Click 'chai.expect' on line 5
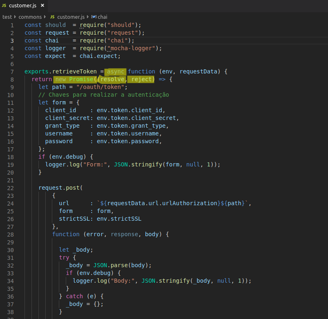The image size is (328, 319). click(x=98, y=56)
